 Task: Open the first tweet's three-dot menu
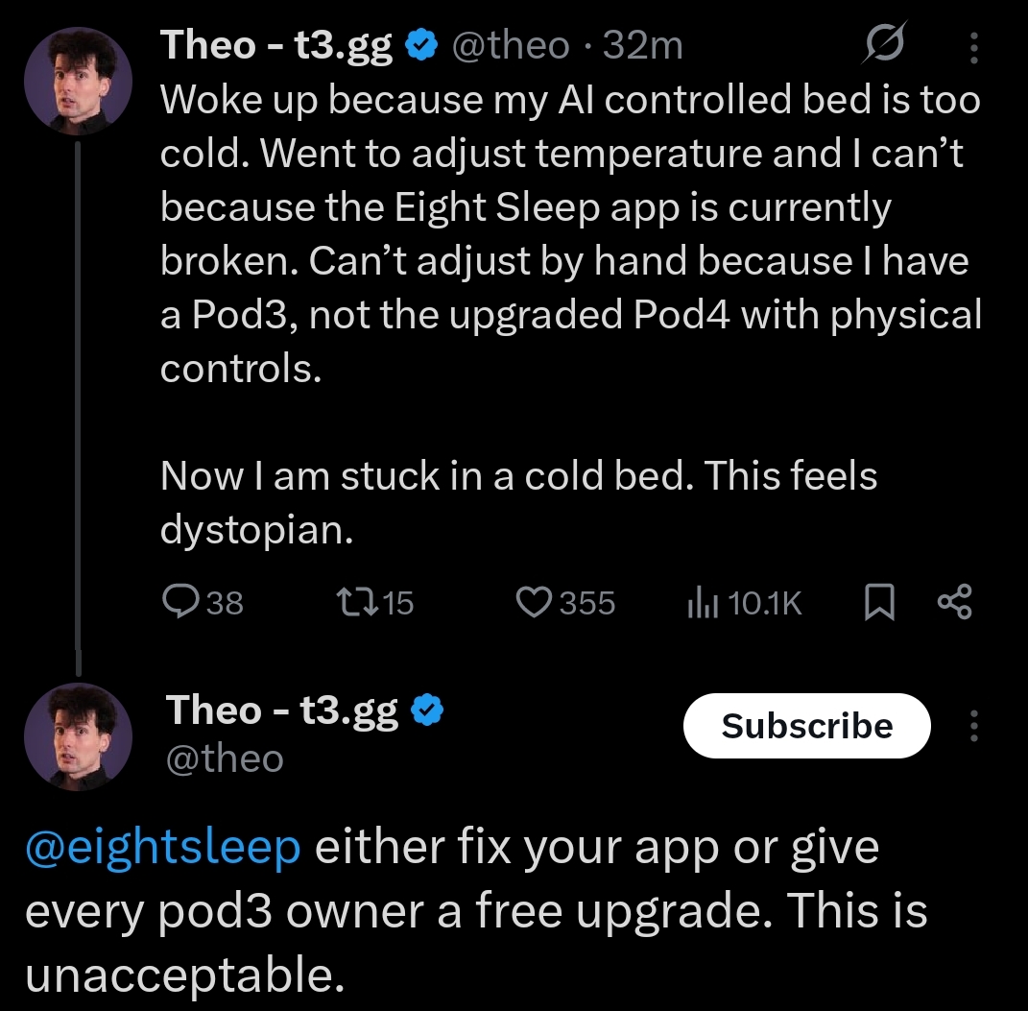click(974, 47)
